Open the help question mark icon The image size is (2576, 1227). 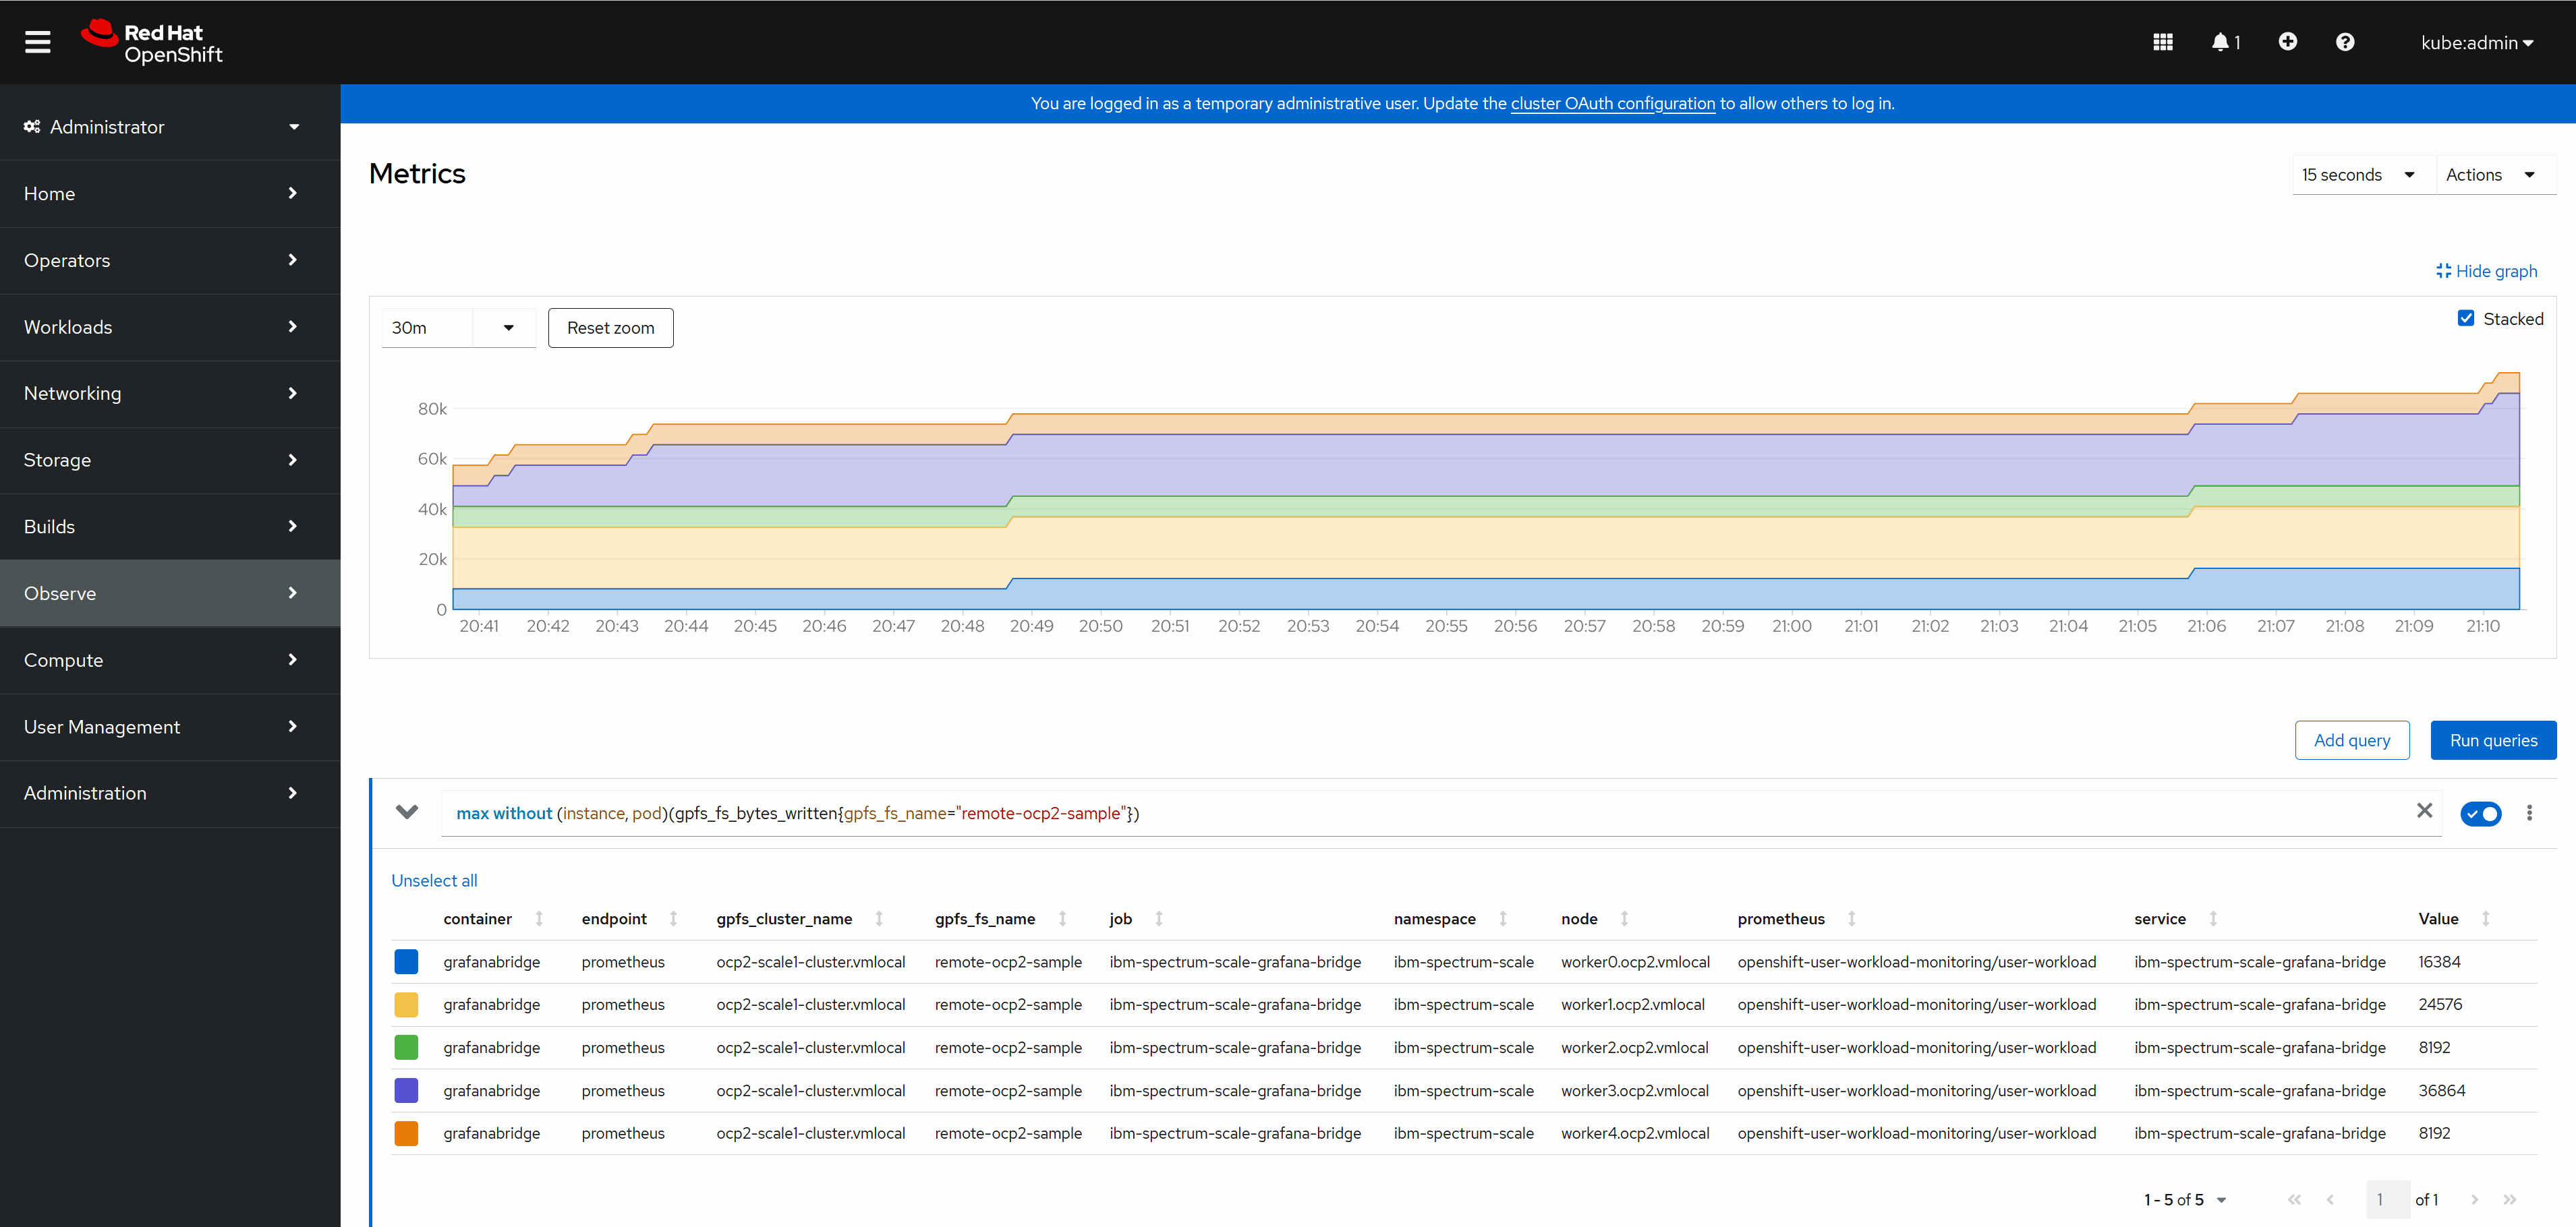pyautogui.click(x=2345, y=42)
